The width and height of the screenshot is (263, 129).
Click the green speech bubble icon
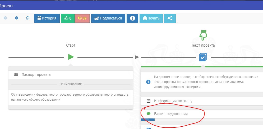tap(149, 114)
